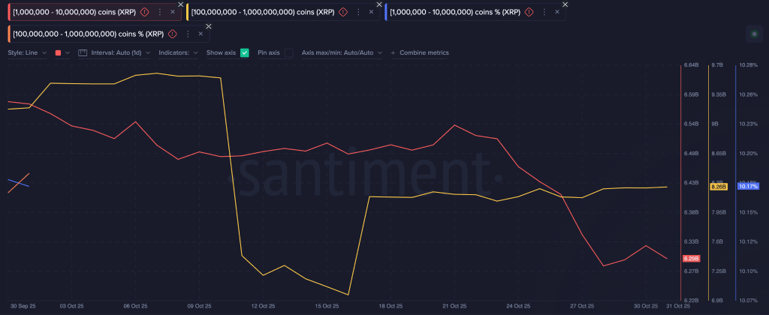Image resolution: width=769 pixels, height=315 pixels.
Task: Click Combine metrics button
Action: point(420,53)
